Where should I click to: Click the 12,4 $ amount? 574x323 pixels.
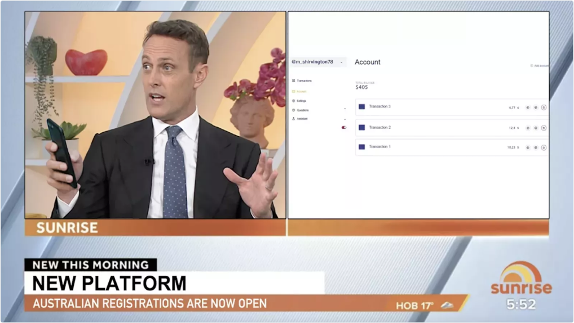[x=514, y=128]
